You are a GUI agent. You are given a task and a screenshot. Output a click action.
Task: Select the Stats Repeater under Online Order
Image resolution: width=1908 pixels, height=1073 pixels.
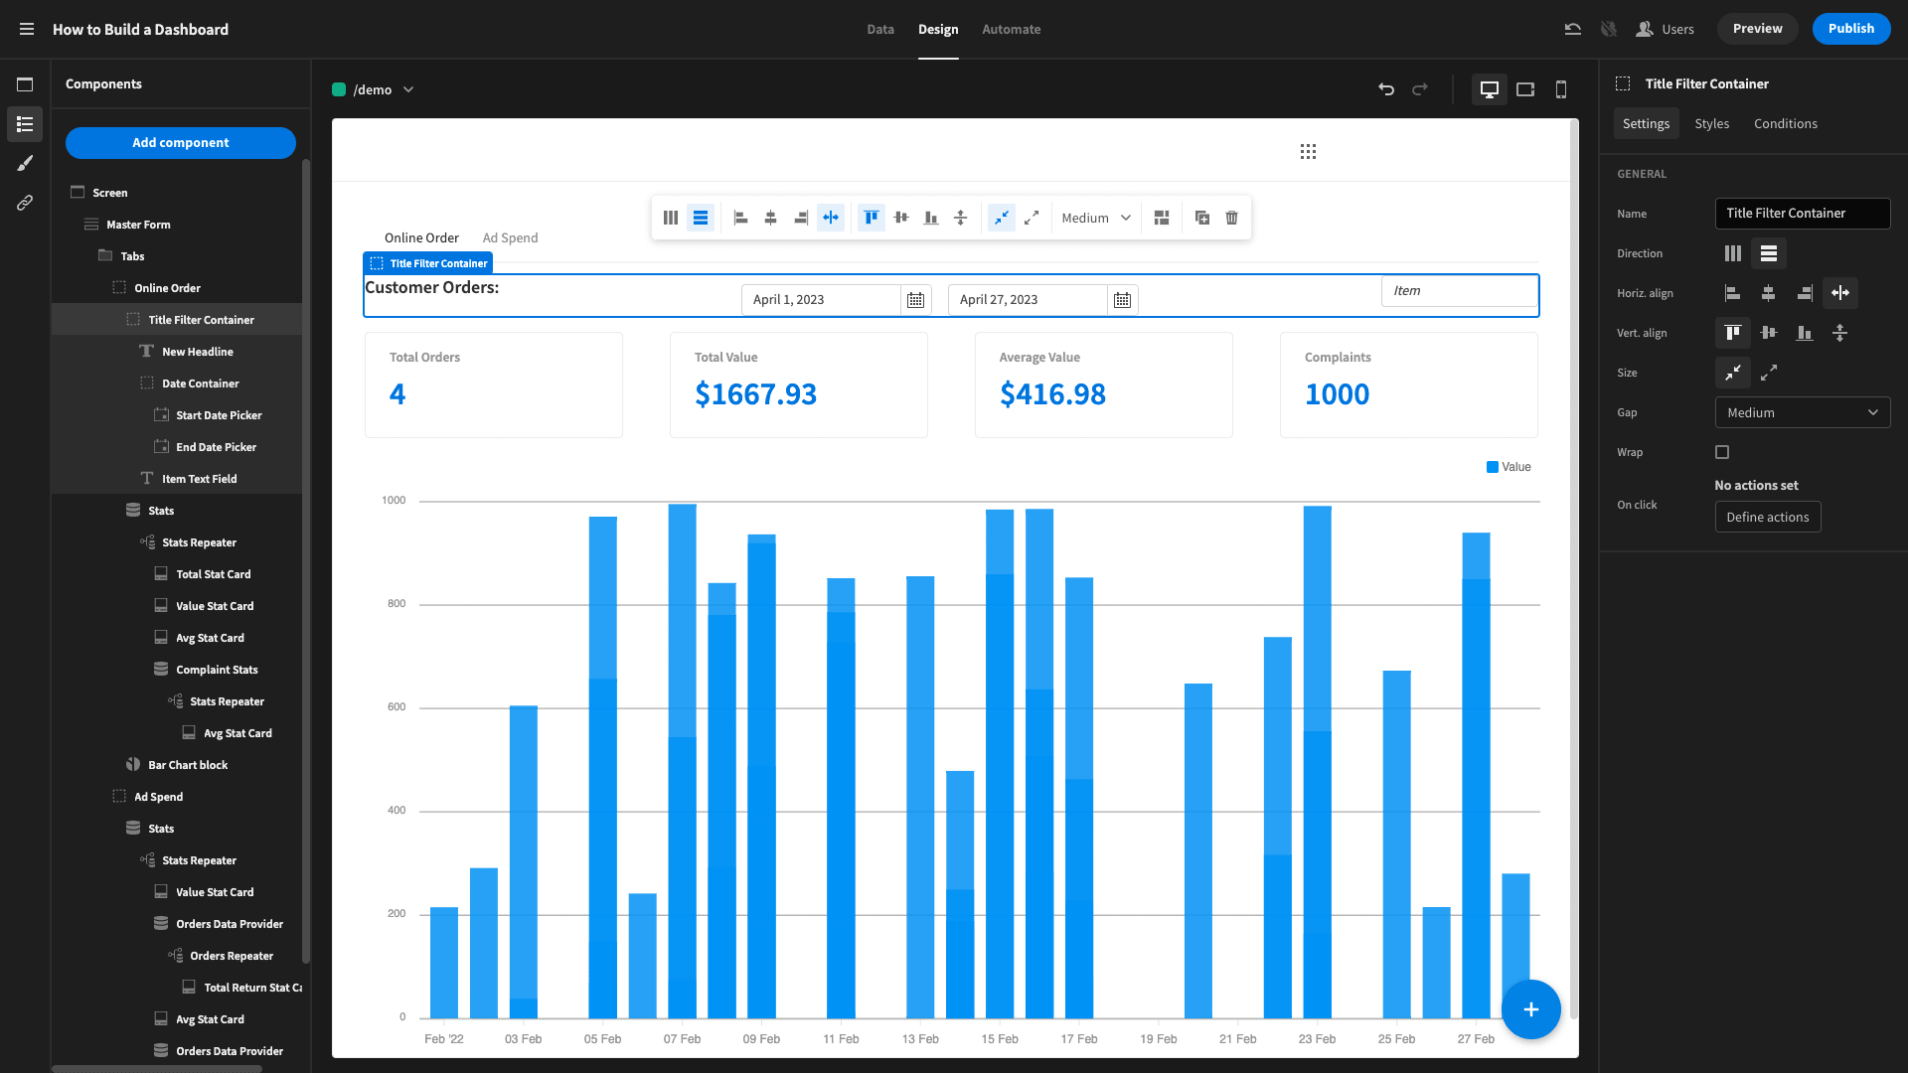199,542
